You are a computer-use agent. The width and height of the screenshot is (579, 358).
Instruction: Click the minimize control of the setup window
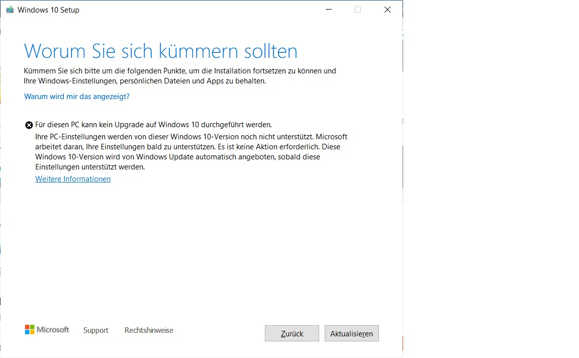pyautogui.click(x=328, y=9)
